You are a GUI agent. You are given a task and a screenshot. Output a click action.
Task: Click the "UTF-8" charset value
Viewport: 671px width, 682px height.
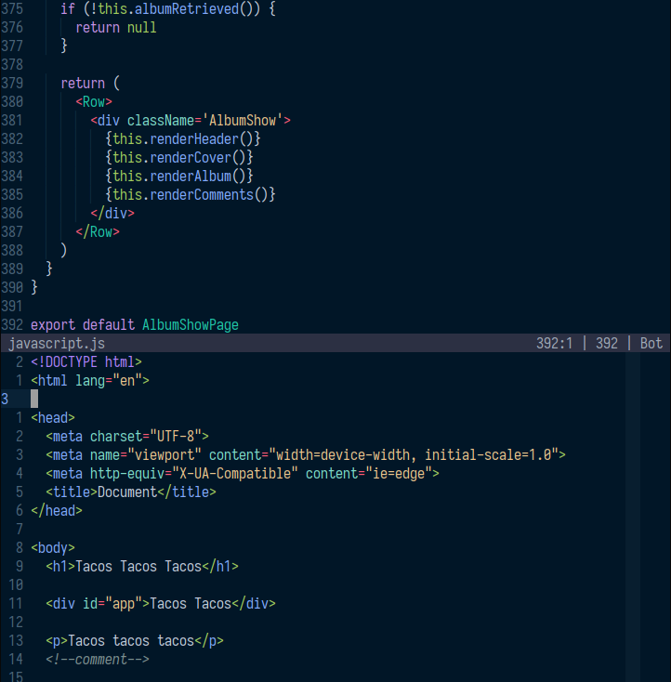point(176,437)
